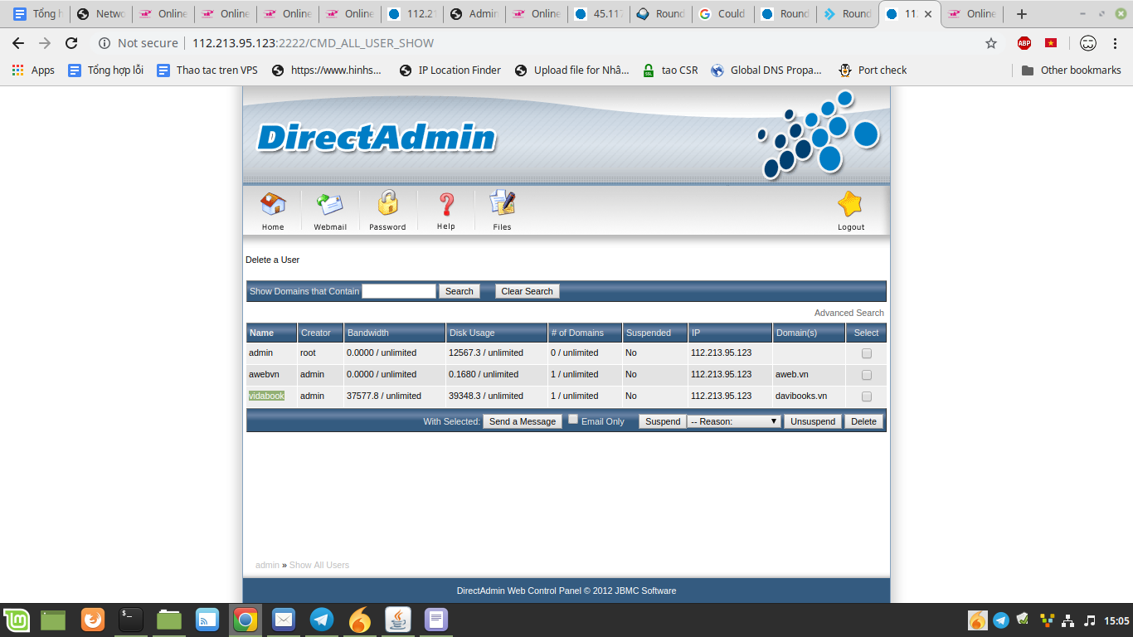Open the terminal from the taskbar
Image resolution: width=1133 pixels, height=637 pixels.
[x=131, y=620]
